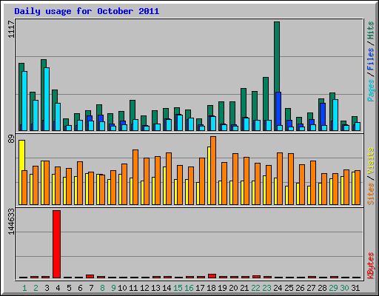This screenshot has width=379, height=296.
Task: Click the small red KBytes bar on day 7
Action: click(90, 277)
